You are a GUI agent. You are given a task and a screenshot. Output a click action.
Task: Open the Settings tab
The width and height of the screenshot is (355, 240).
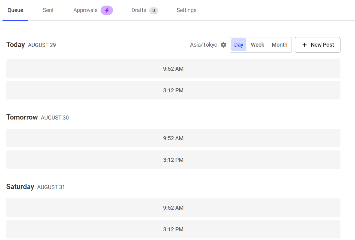pos(186,10)
